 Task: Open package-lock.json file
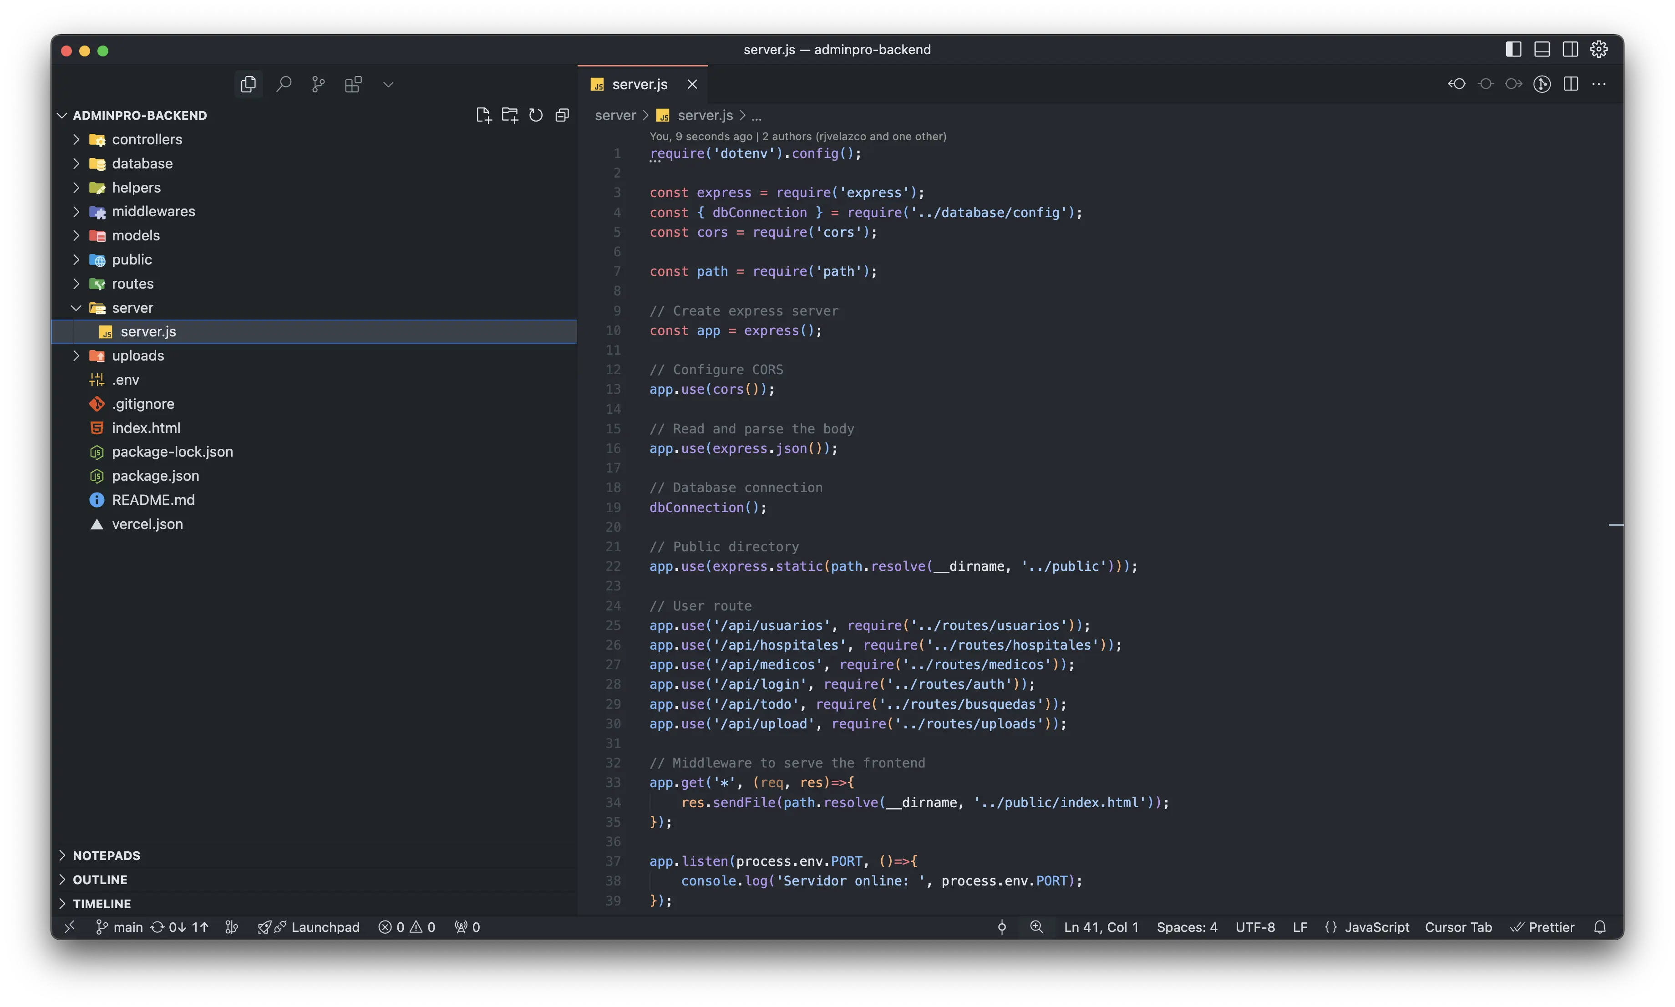(x=314, y=451)
